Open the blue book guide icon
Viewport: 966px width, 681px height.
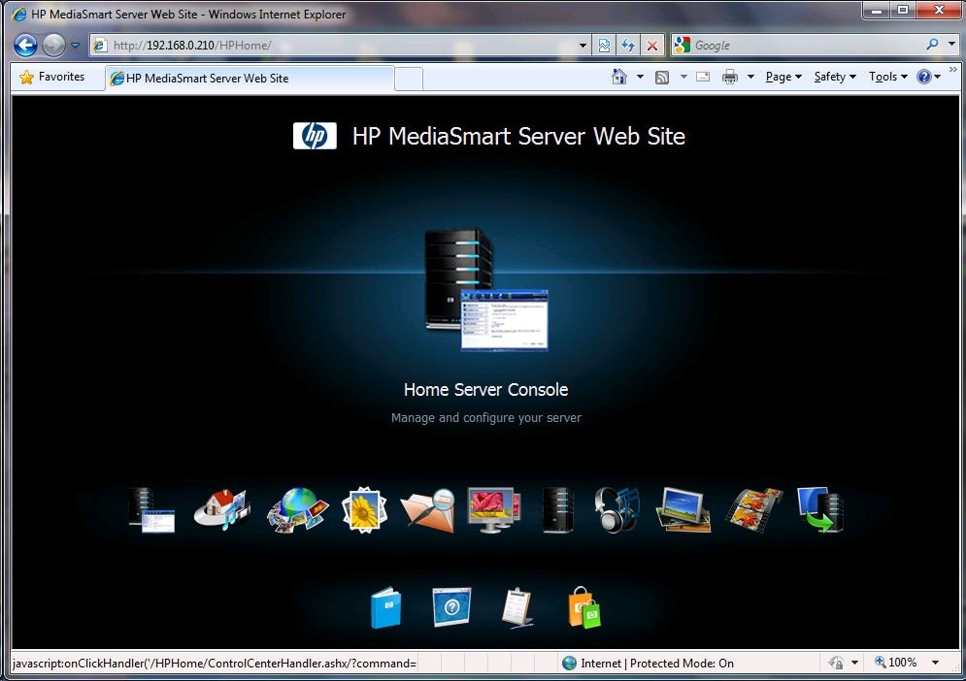[386, 607]
